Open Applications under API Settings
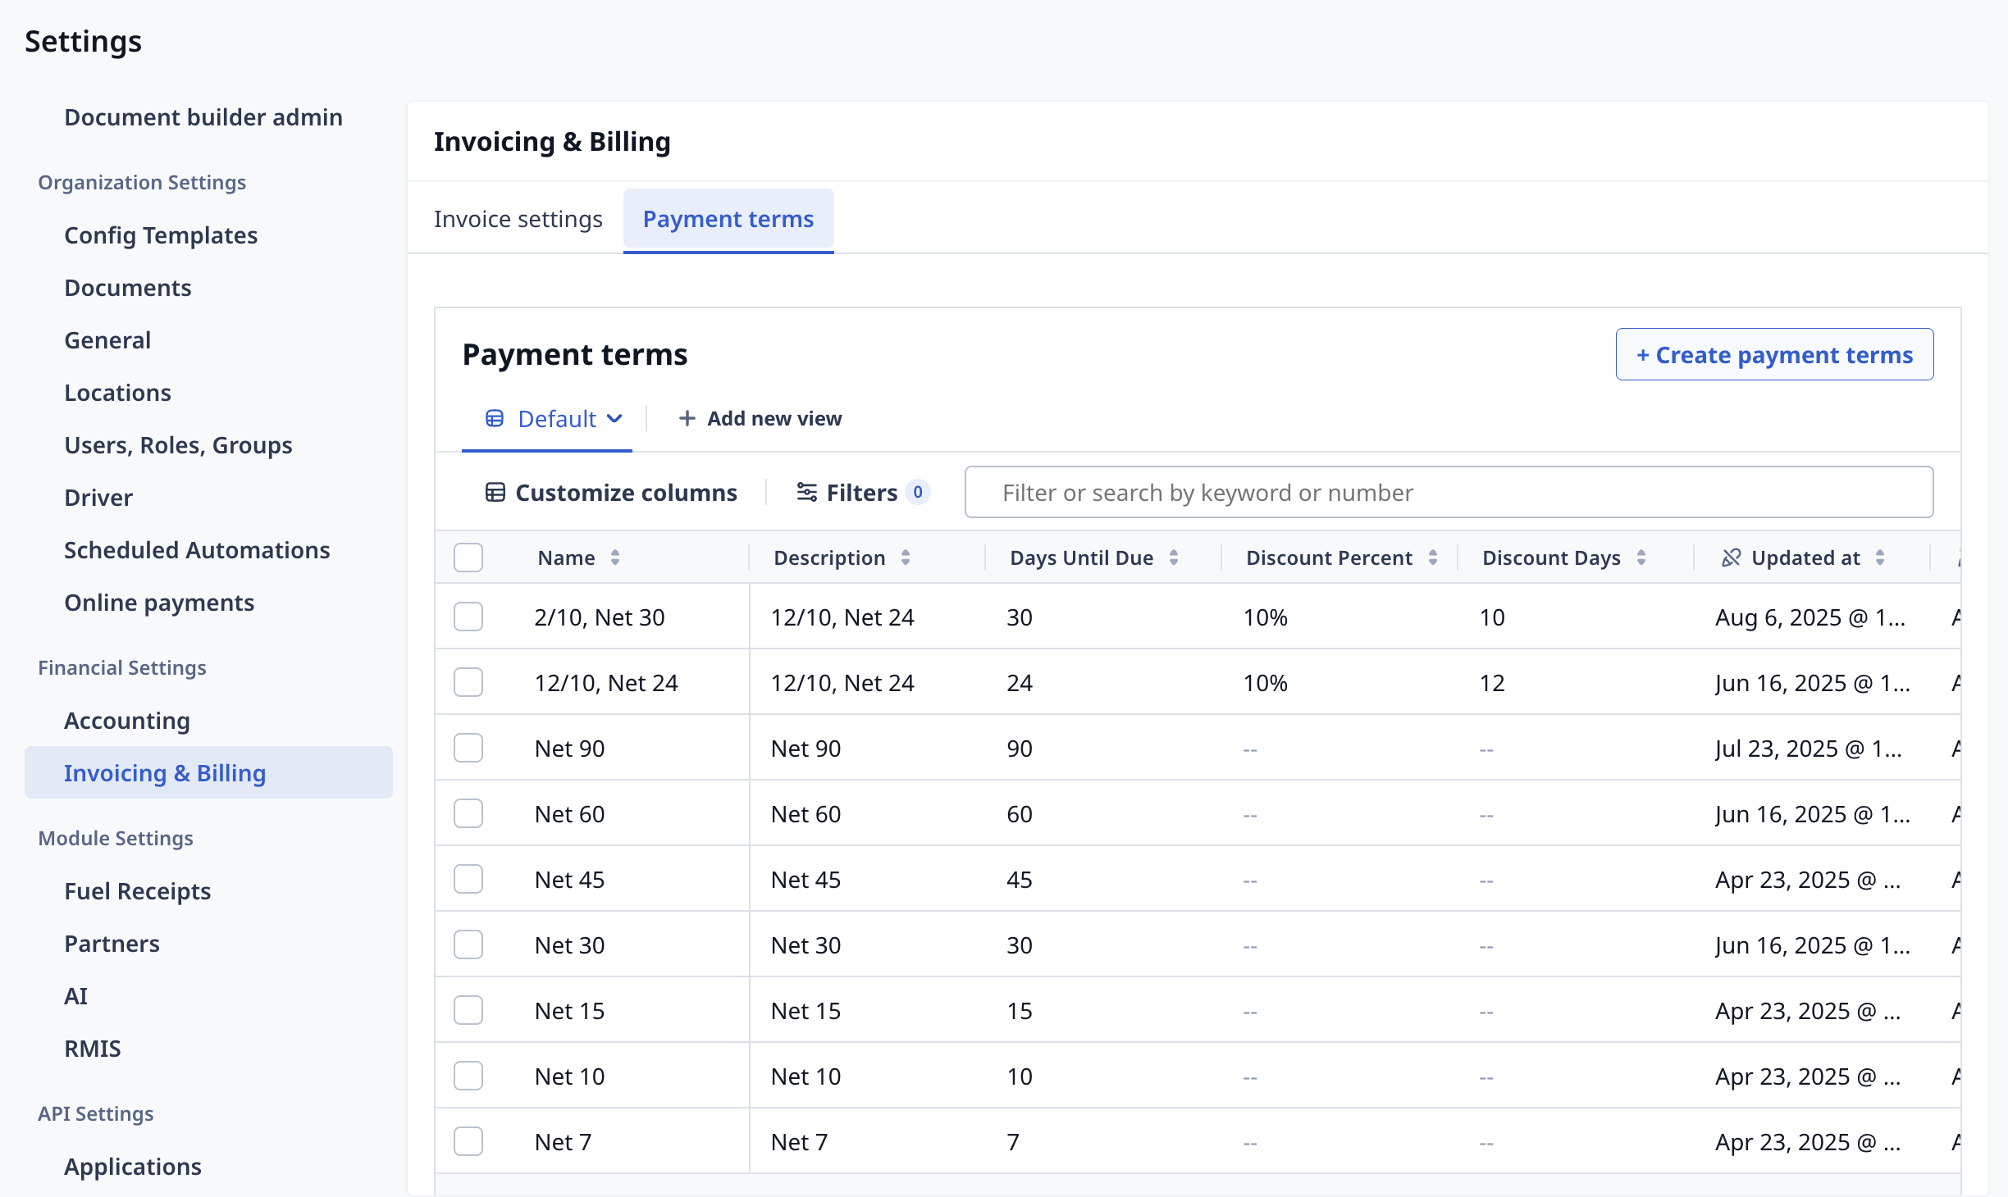 click(x=133, y=1167)
